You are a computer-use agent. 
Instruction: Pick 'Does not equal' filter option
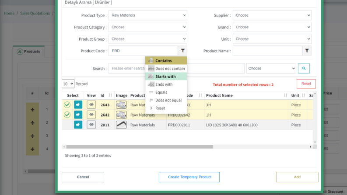(x=166, y=100)
